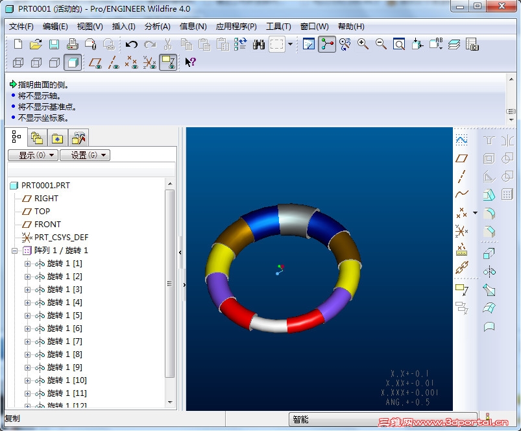521x431 pixels.
Task: Expand the 旋转 1 [1] tree node
Action: [x=28, y=264]
